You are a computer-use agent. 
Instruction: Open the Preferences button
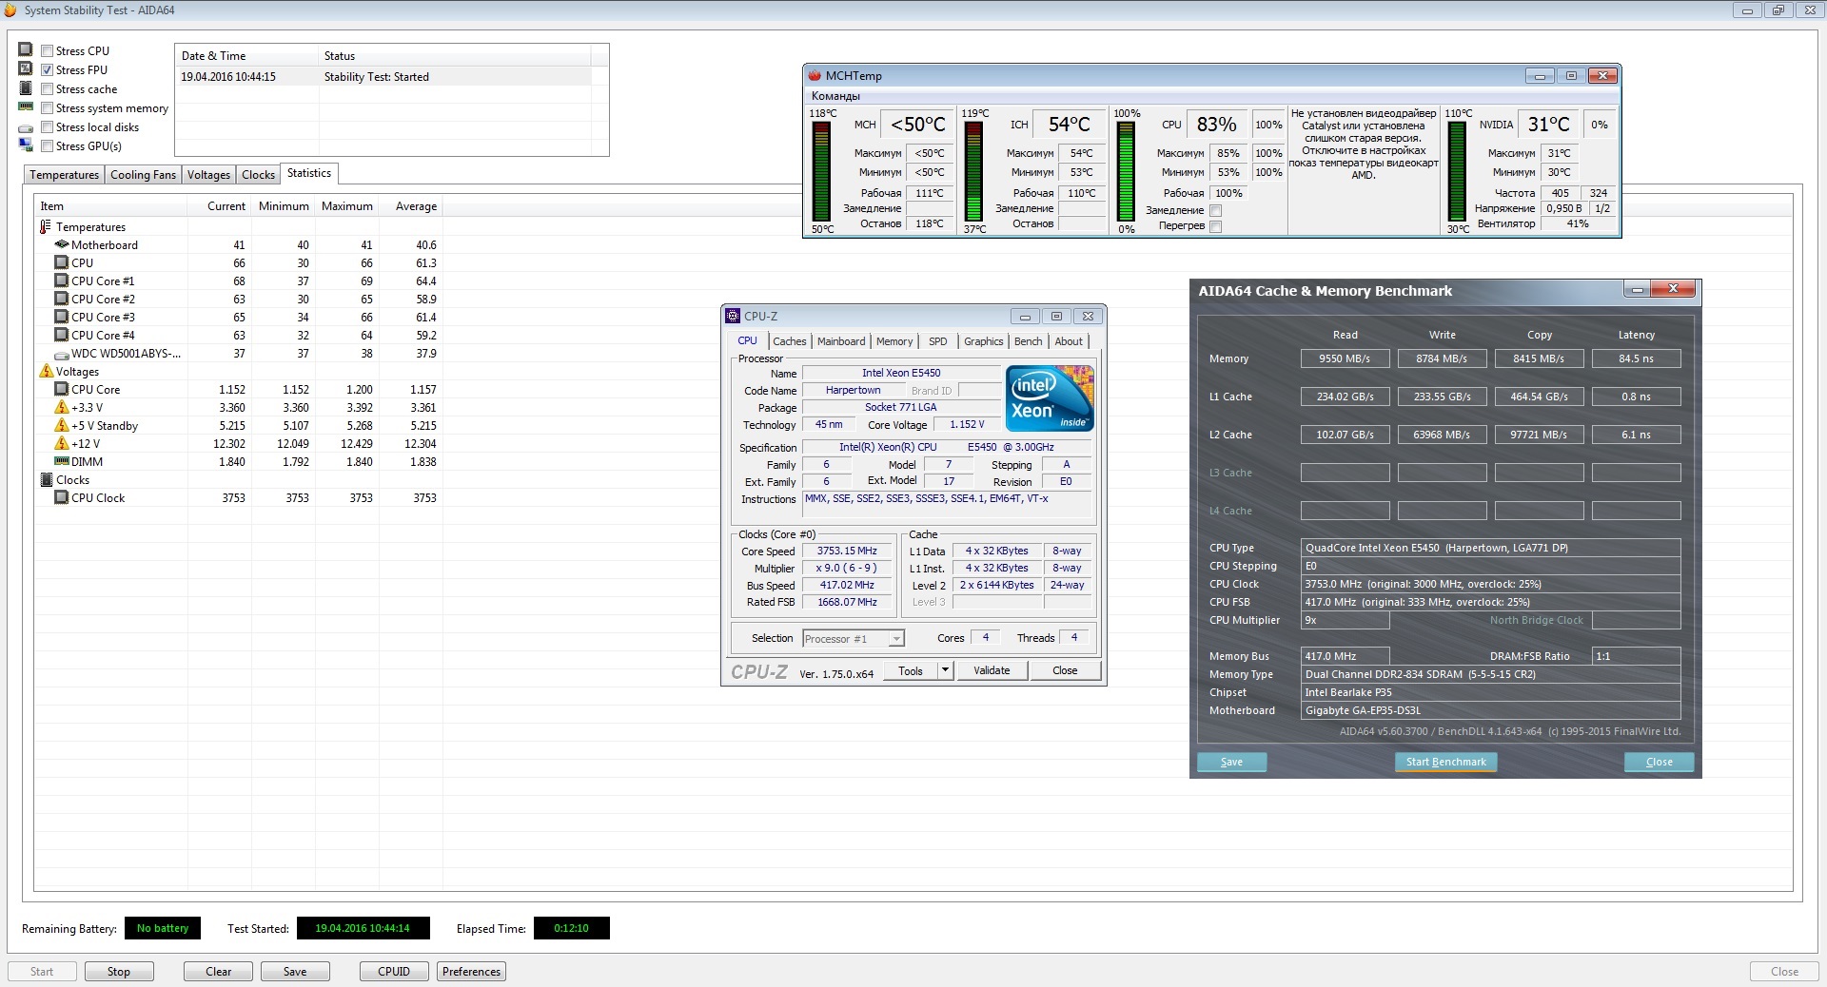(x=471, y=972)
